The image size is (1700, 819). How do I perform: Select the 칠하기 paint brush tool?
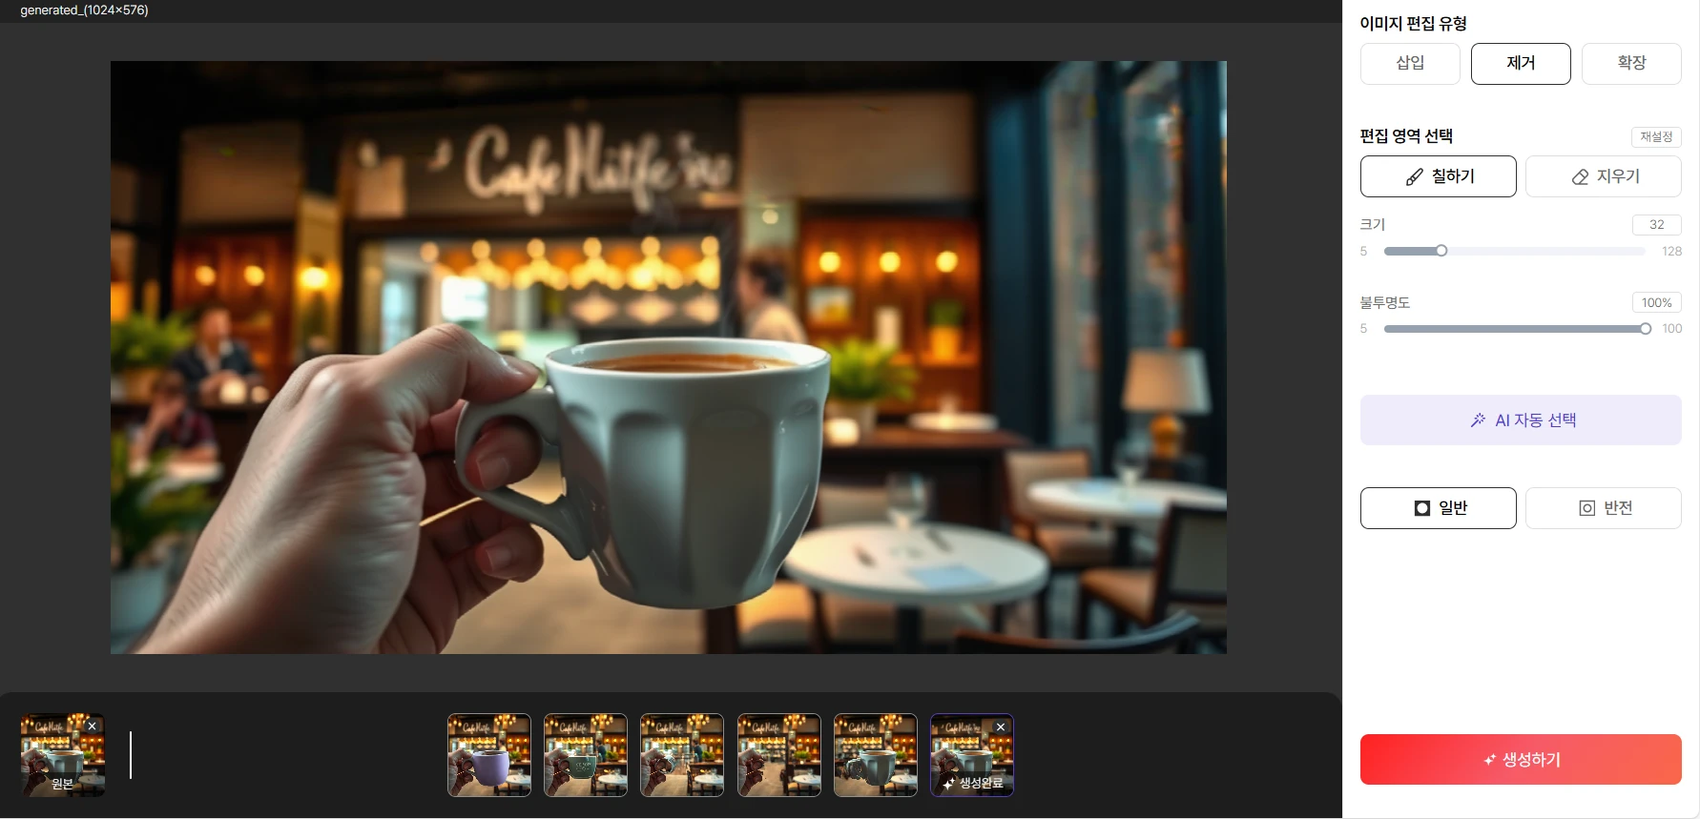pos(1438,176)
